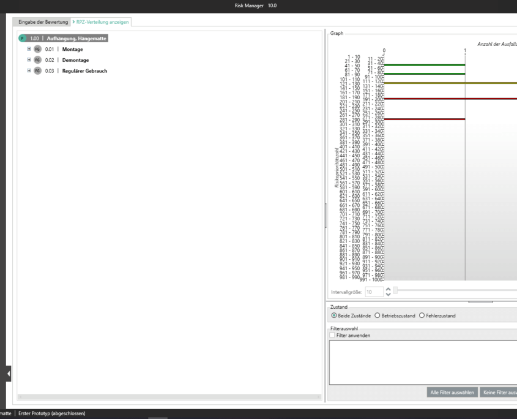Switch to Eingabe der Bewertung tab

pos(42,22)
